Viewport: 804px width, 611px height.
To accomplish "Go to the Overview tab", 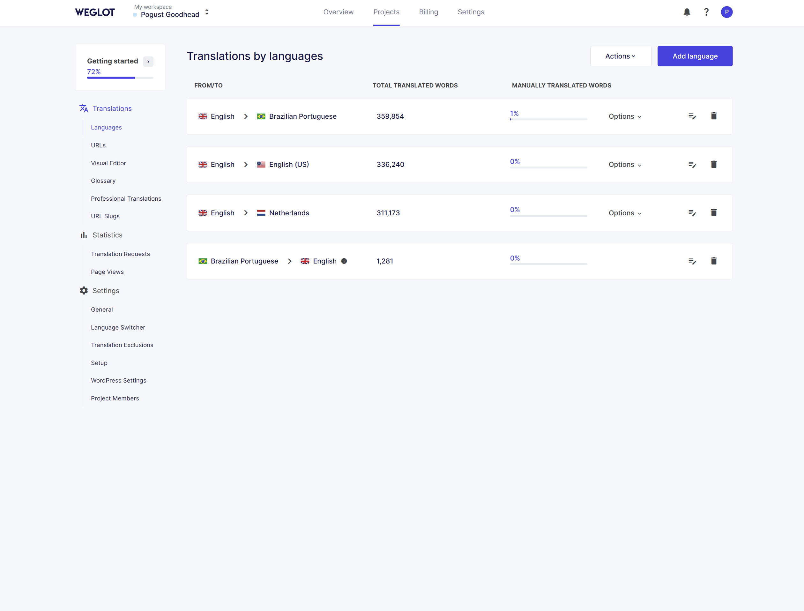I will [338, 12].
